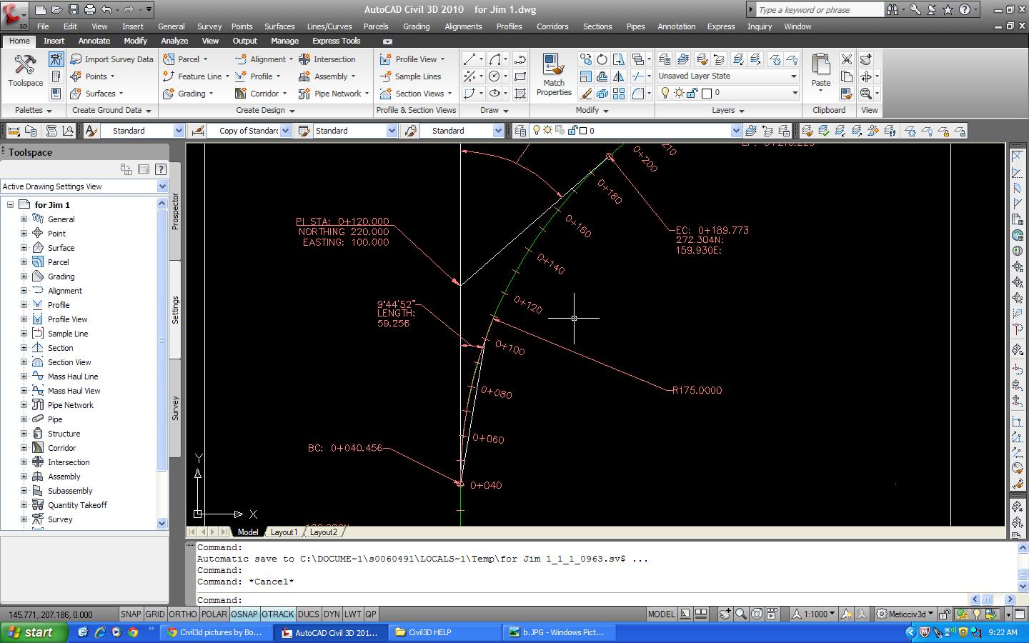The height and width of the screenshot is (643, 1029).
Task: Click the Toolspace tree vertical scrollbar
Action: point(161,363)
